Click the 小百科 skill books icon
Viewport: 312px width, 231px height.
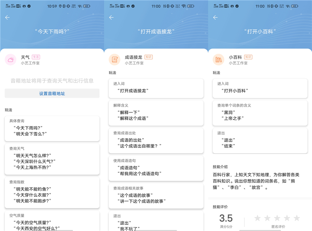coord(218,60)
